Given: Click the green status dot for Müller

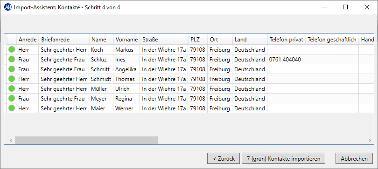Looking at the screenshot, I should (12, 89).
